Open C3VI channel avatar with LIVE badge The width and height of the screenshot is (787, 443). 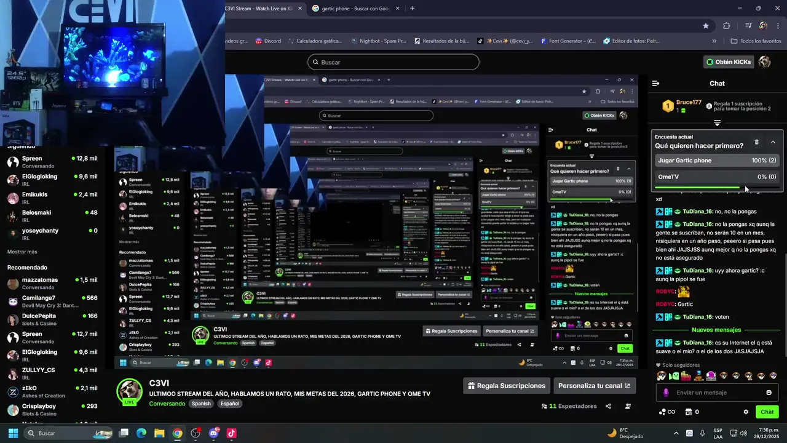pyautogui.click(x=130, y=392)
